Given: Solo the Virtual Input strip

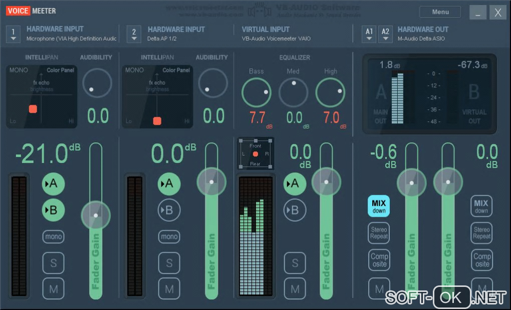Looking at the screenshot, I should [295, 263].
